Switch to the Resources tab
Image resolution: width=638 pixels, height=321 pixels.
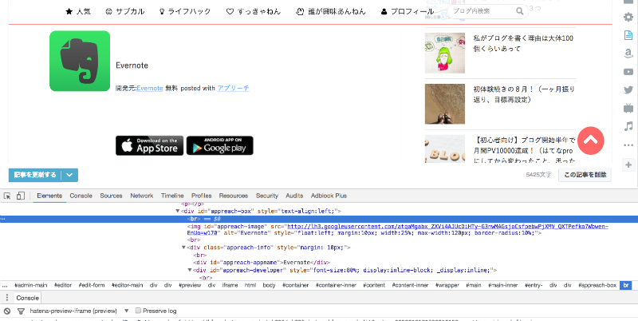point(234,196)
